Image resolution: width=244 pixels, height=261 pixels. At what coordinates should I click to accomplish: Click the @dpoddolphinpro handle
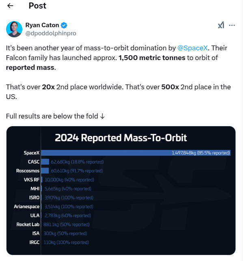pos(51,33)
